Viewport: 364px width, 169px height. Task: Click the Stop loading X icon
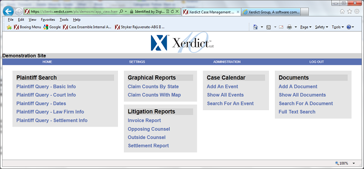click(x=177, y=11)
